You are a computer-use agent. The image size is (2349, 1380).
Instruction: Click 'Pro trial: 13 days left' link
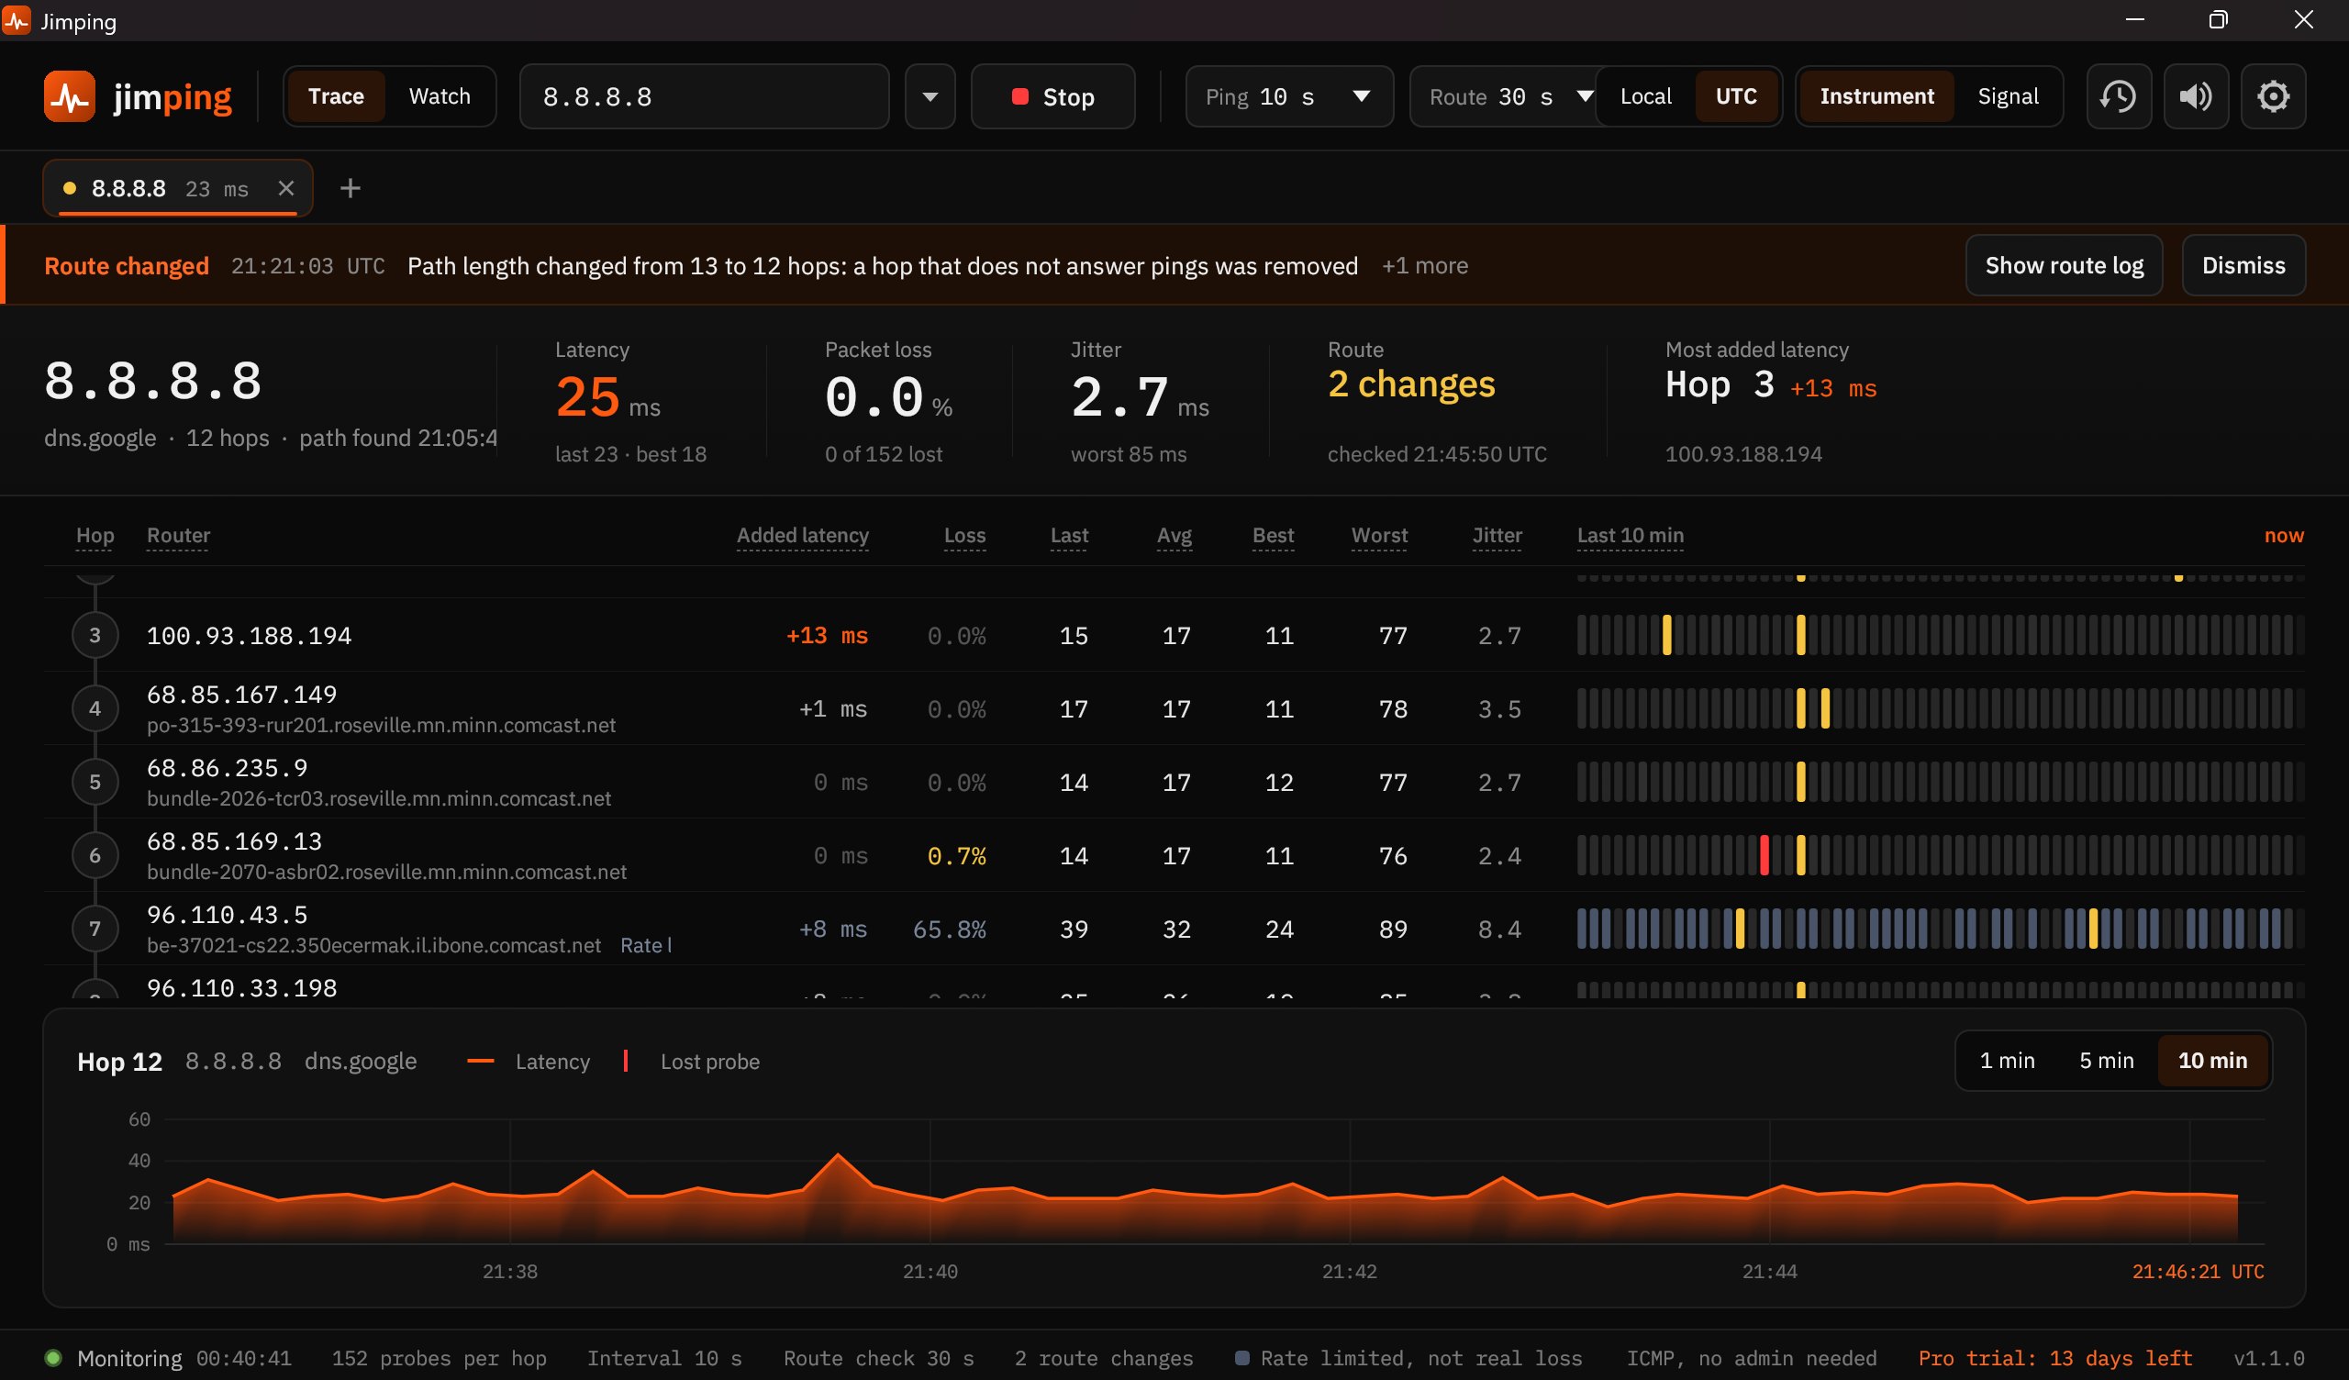tap(2054, 1359)
